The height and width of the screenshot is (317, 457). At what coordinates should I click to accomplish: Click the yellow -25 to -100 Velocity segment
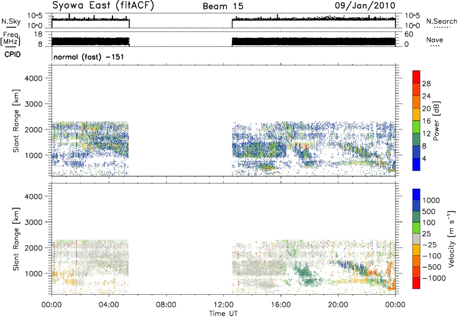(x=416, y=250)
